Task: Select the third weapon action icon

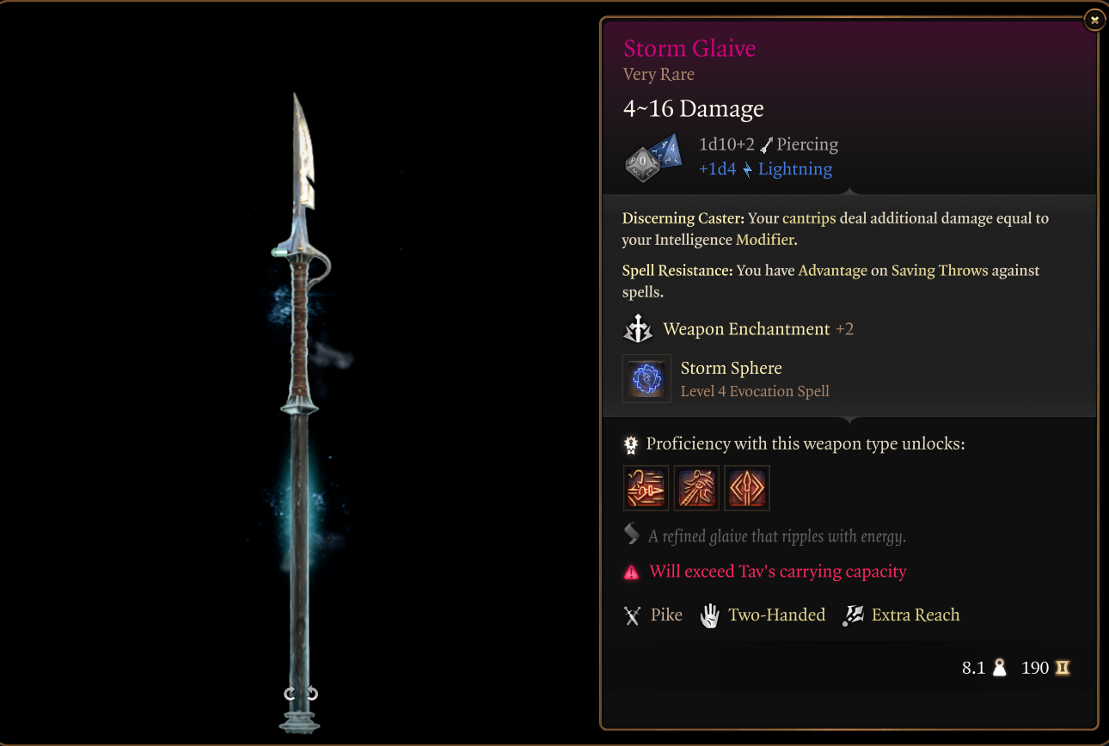Action: (747, 488)
